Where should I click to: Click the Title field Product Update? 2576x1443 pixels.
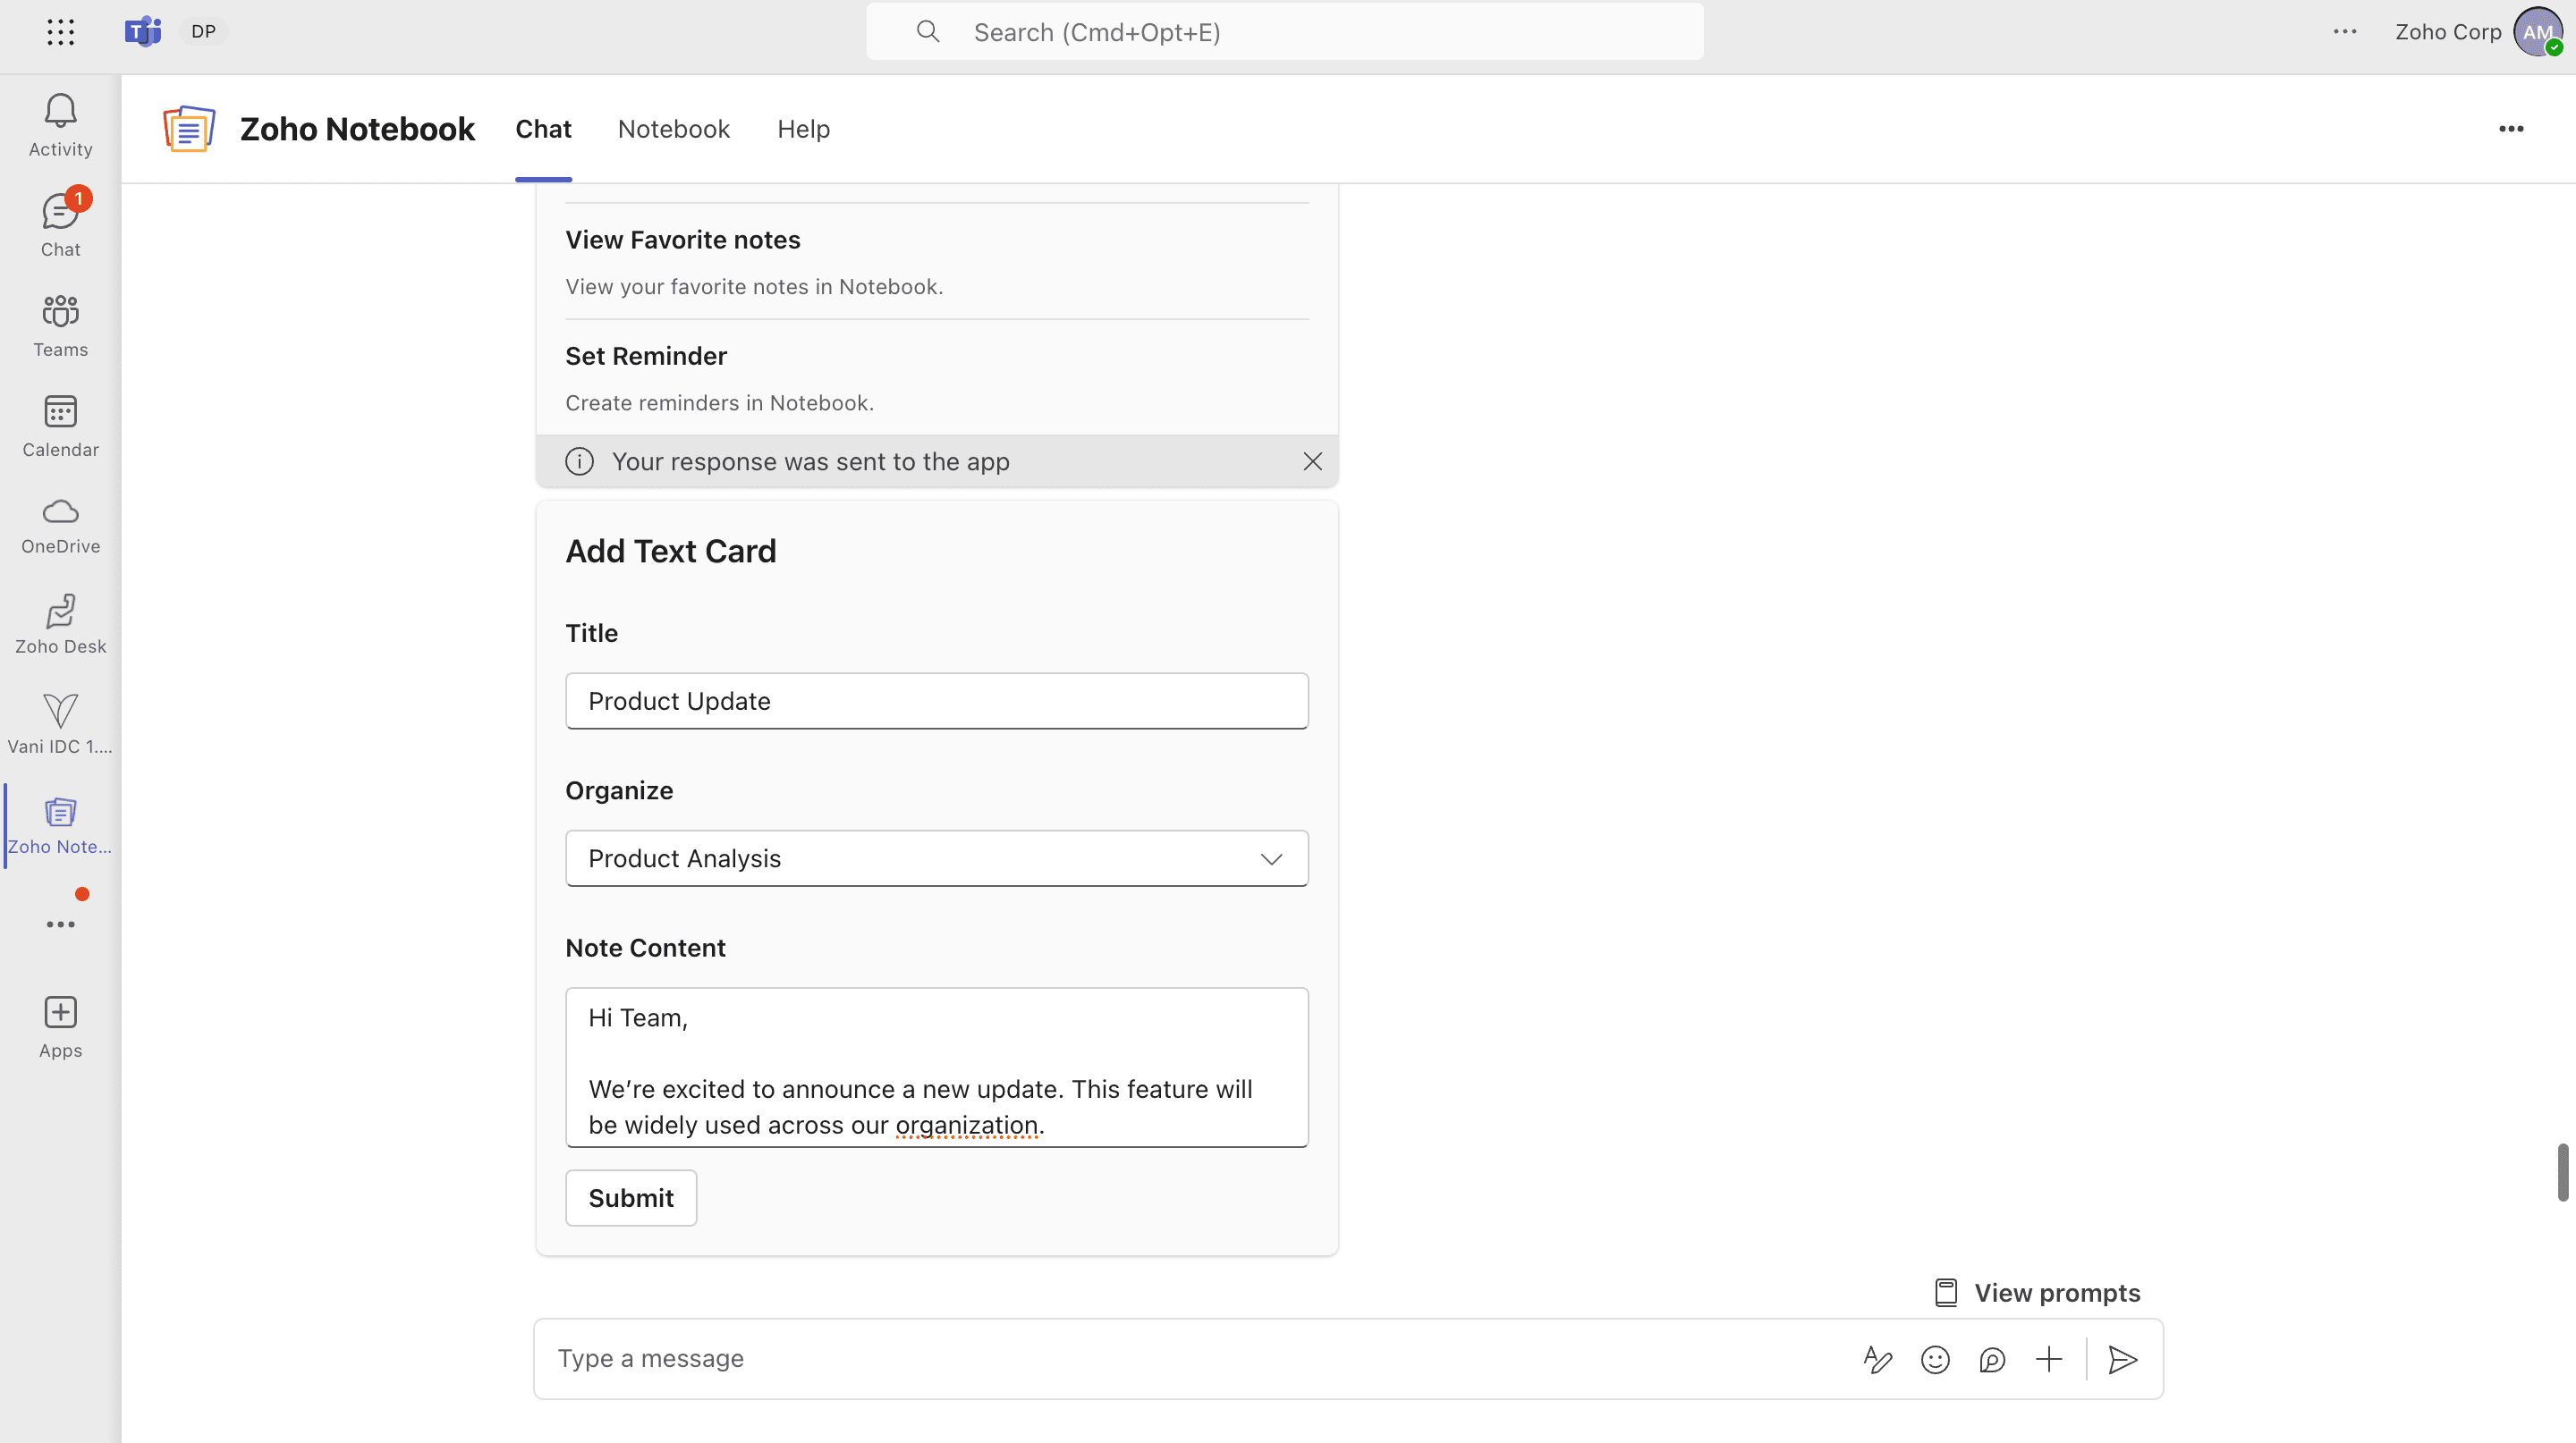tap(936, 701)
